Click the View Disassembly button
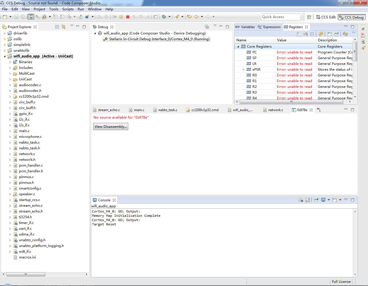This screenshot has height=286, width=368. [111, 127]
